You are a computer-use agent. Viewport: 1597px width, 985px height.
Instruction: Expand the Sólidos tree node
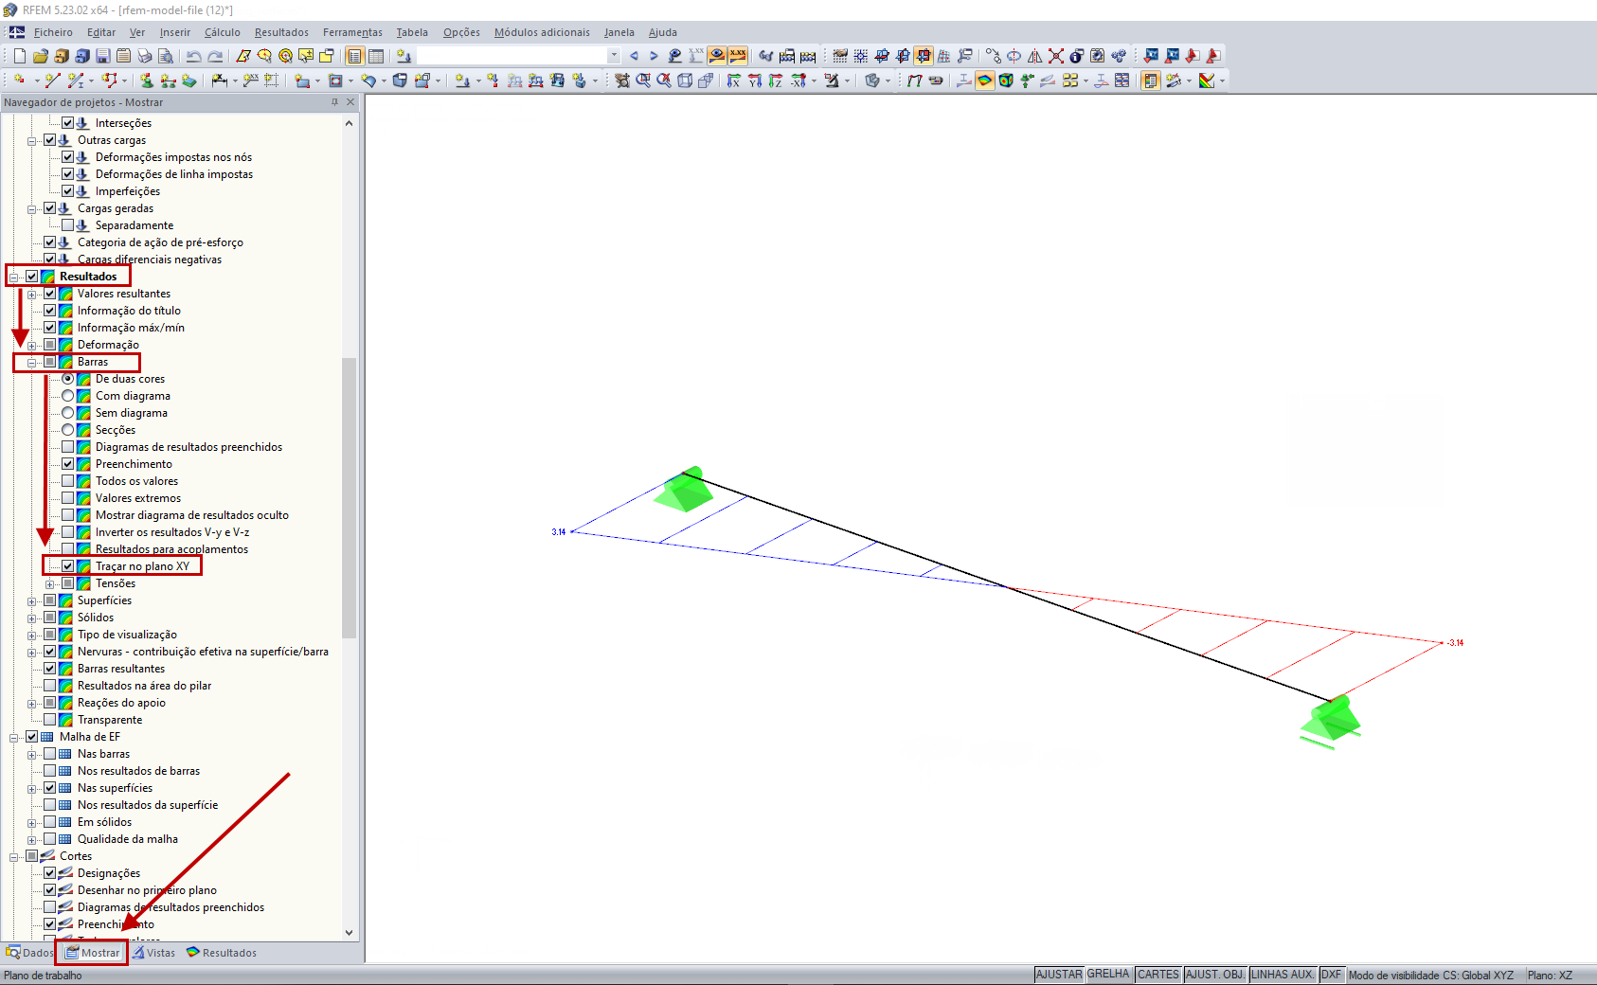coord(32,618)
